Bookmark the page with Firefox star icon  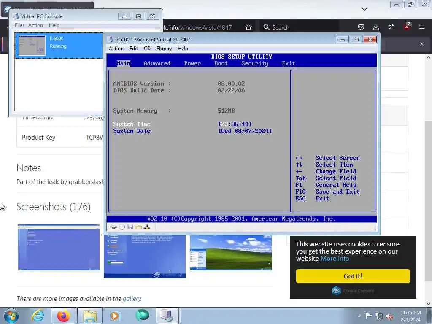pyautogui.click(x=248, y=27)
